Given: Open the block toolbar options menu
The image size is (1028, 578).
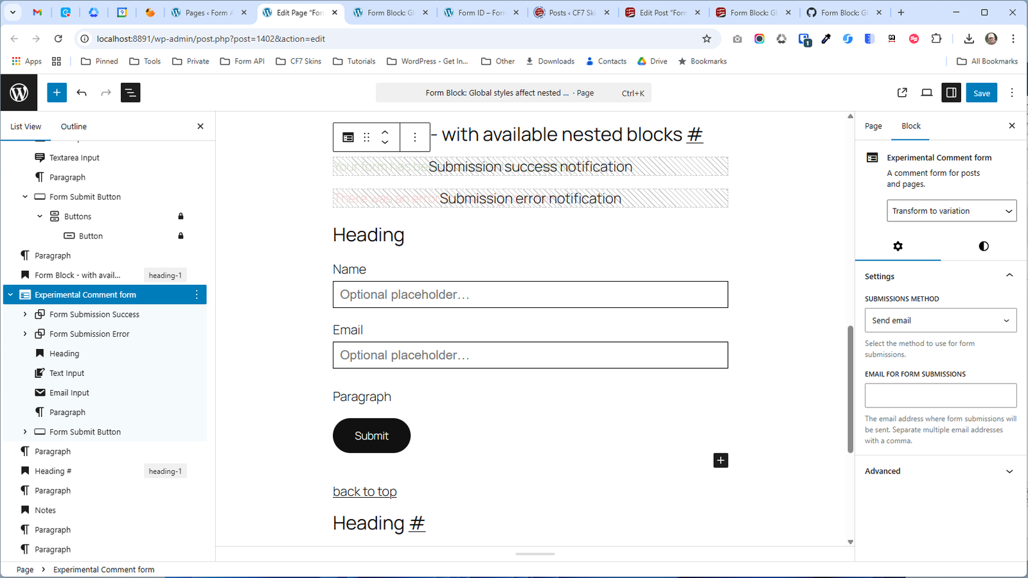Looking at the screenshot, I should [415, 137].
